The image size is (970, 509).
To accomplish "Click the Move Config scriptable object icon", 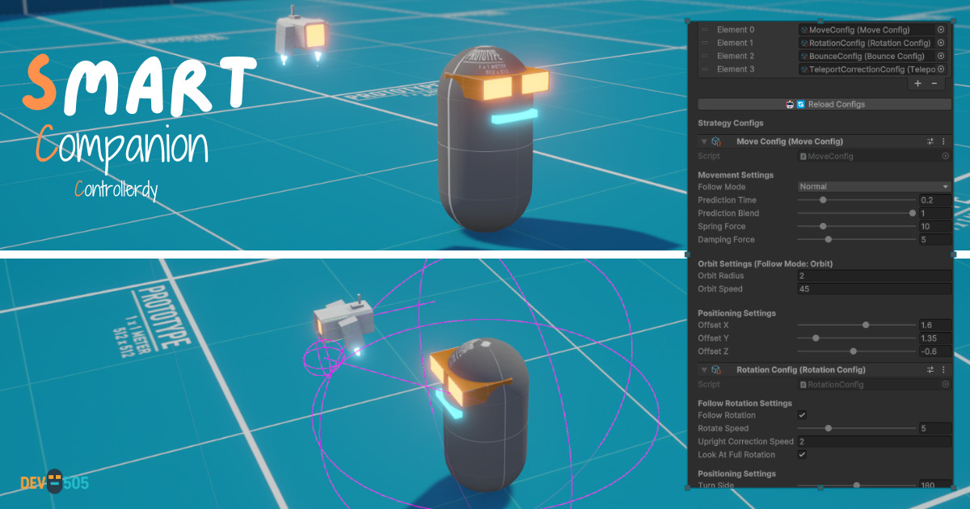I will (x=716, y=141).
